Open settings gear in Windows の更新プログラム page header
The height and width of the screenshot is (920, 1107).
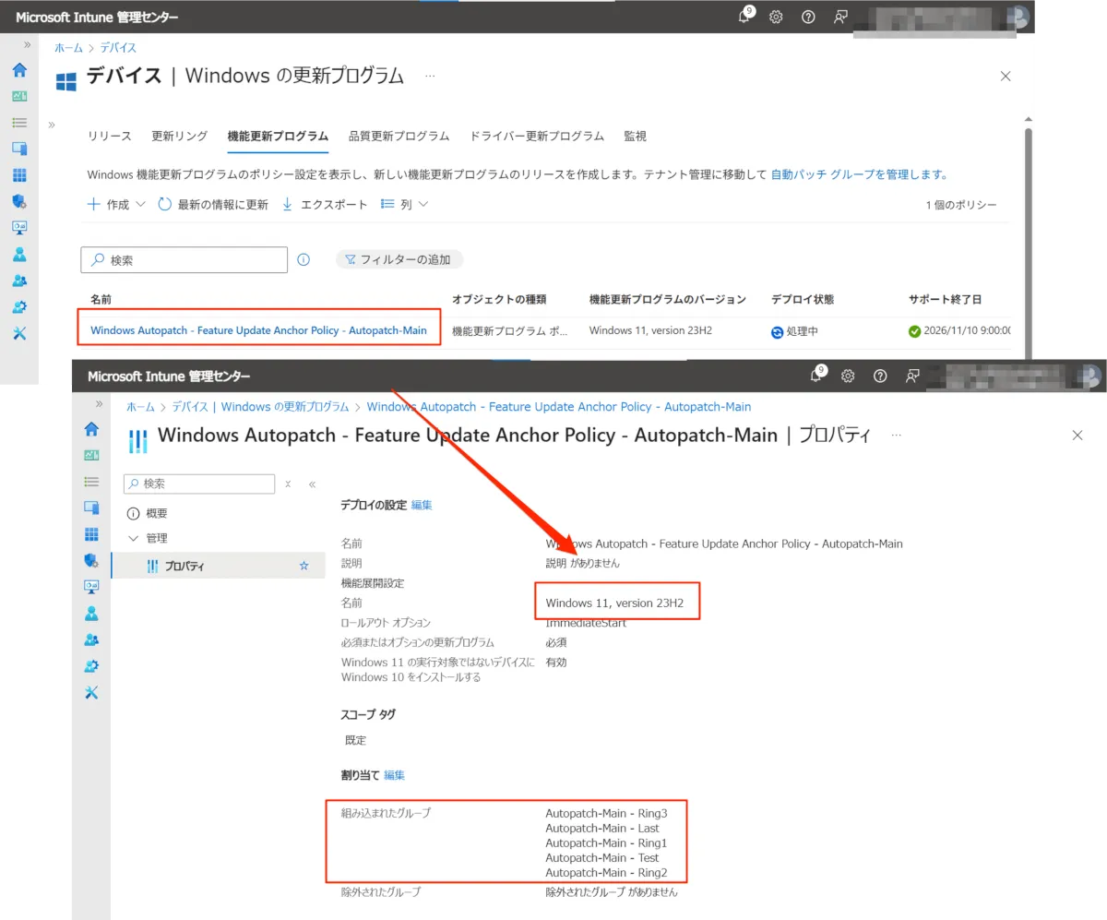[777, 17]
